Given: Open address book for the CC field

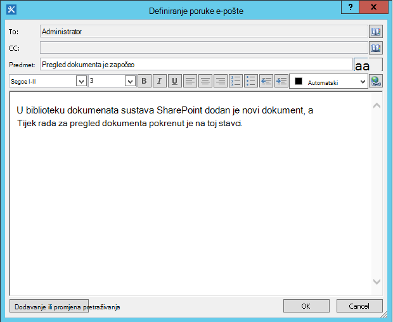Looking at the screenshot, I should click(375, 48).
